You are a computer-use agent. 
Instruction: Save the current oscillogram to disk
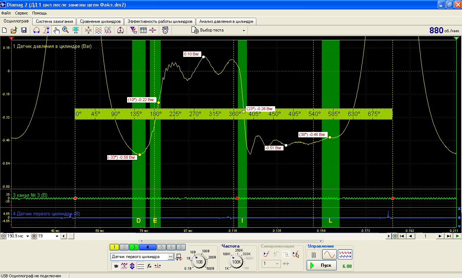24,30
